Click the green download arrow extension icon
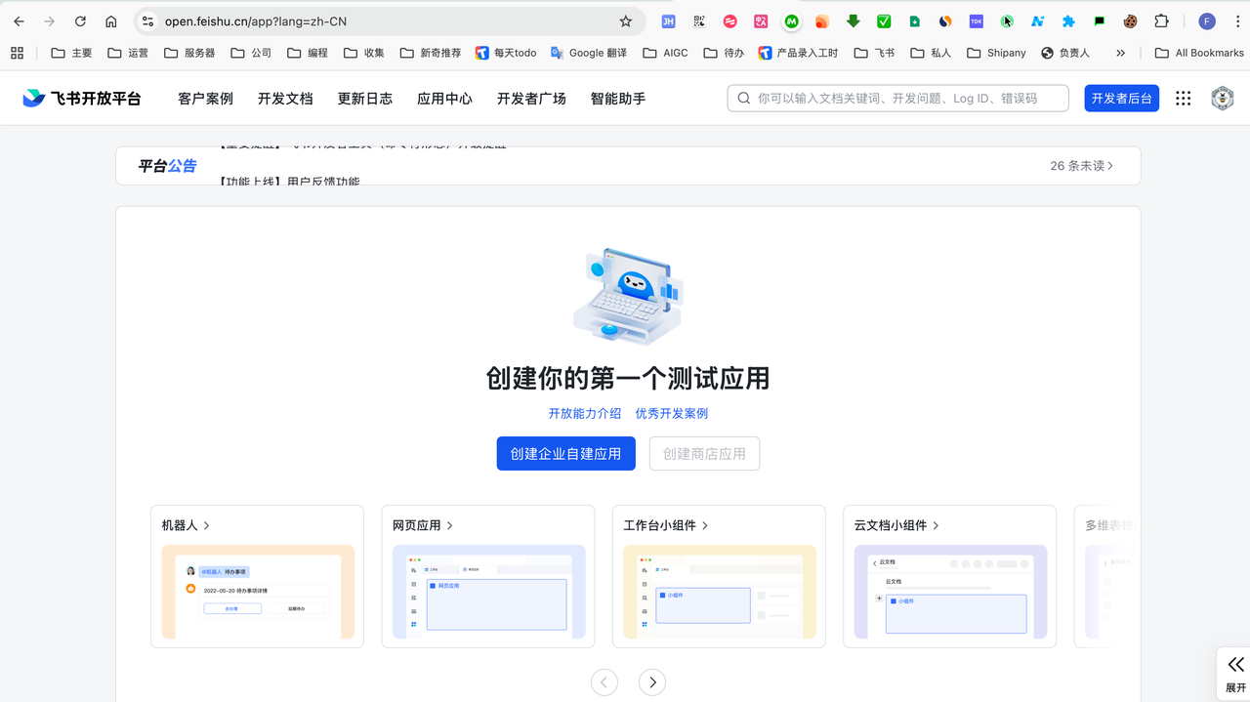Viewport: 1250px width, 702px height. 853,21
